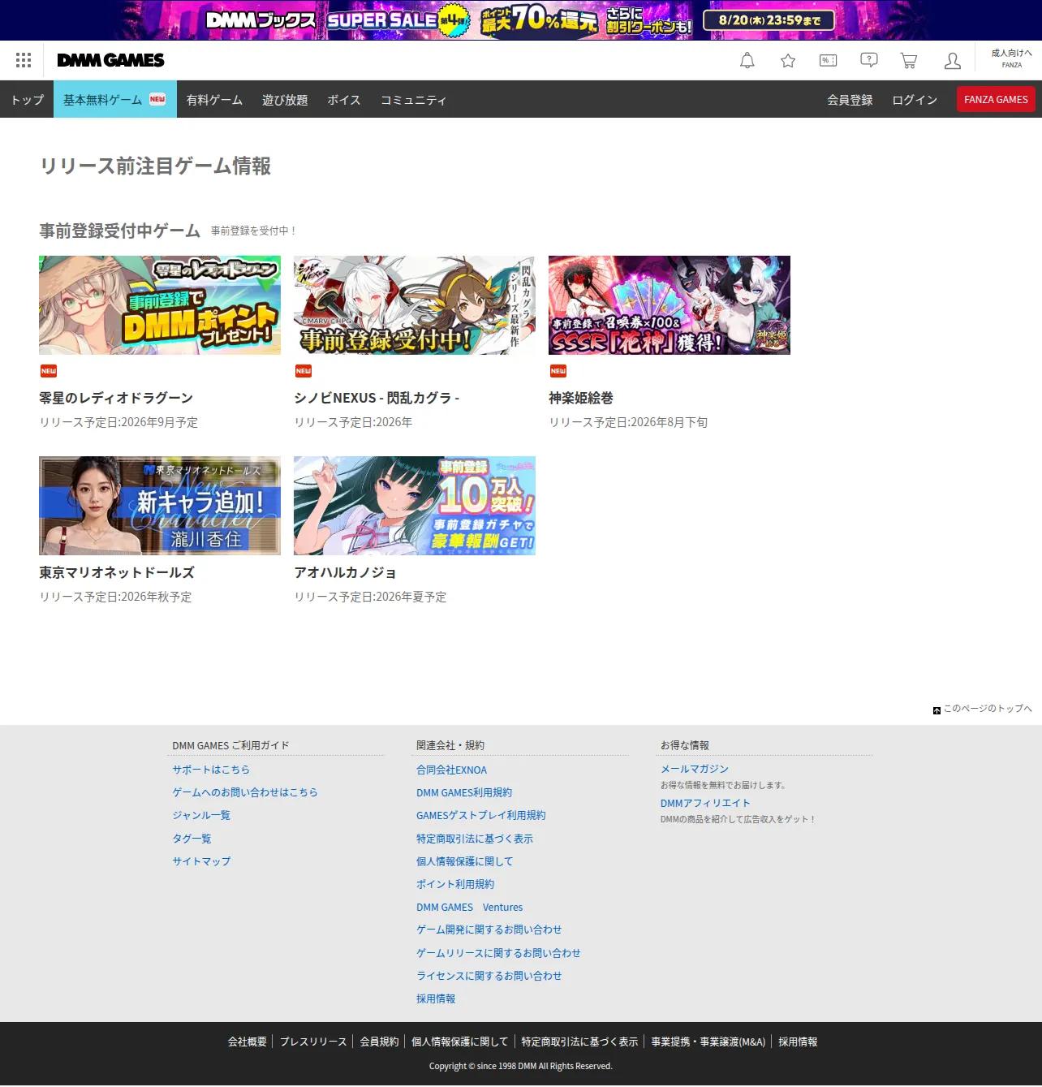The height and width of the screenshot is (1087, 1042).
Task: Click the DMM GAMES logo
Action: coord(110,60)
